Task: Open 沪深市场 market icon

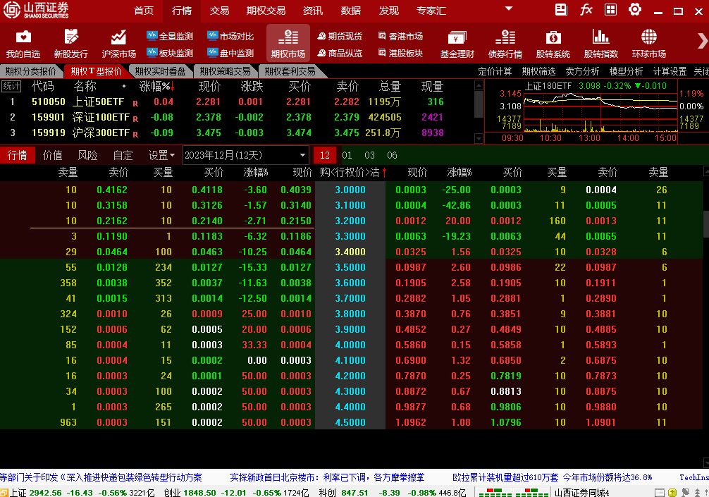Action: 119,44
